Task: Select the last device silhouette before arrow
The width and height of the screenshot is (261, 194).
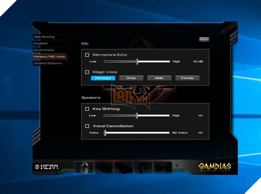Action: tap(163, 167)
